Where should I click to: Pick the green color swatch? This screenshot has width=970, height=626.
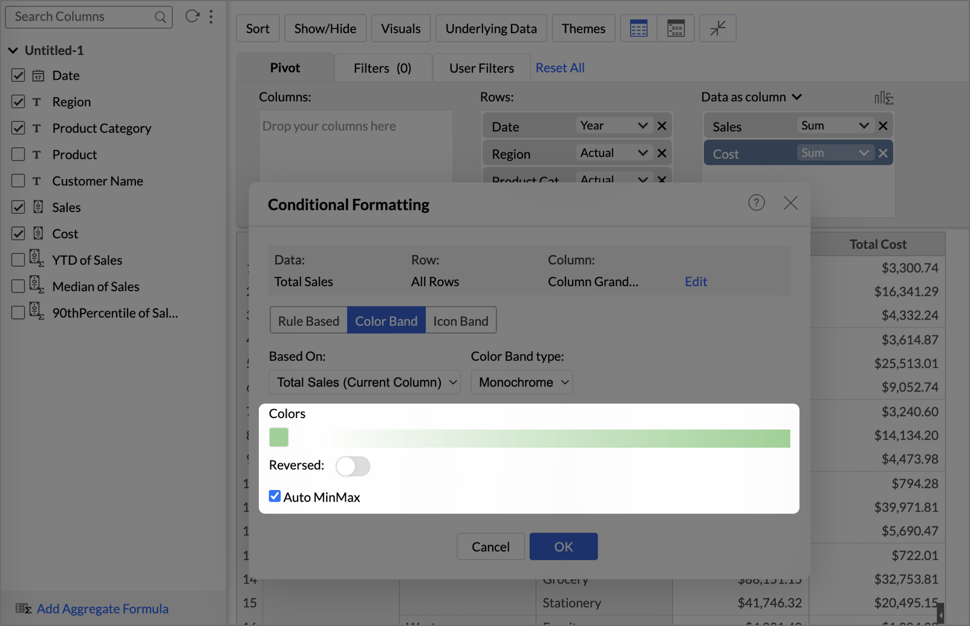[x=279, y=437]
